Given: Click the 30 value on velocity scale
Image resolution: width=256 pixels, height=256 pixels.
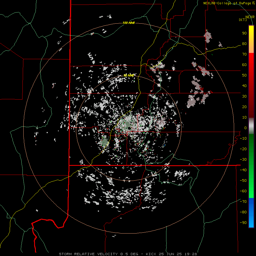Looking at the screenshot, I should pyautogui.click(x=244, y=96).
